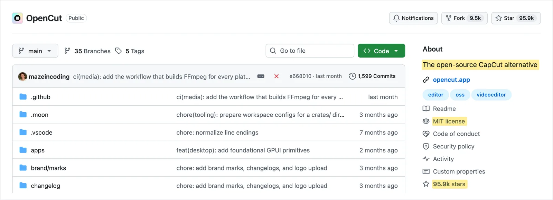Open the e668010 commit hash

[300, 76]
